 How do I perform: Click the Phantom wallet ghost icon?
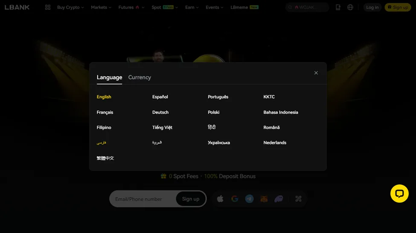point(279,199)
